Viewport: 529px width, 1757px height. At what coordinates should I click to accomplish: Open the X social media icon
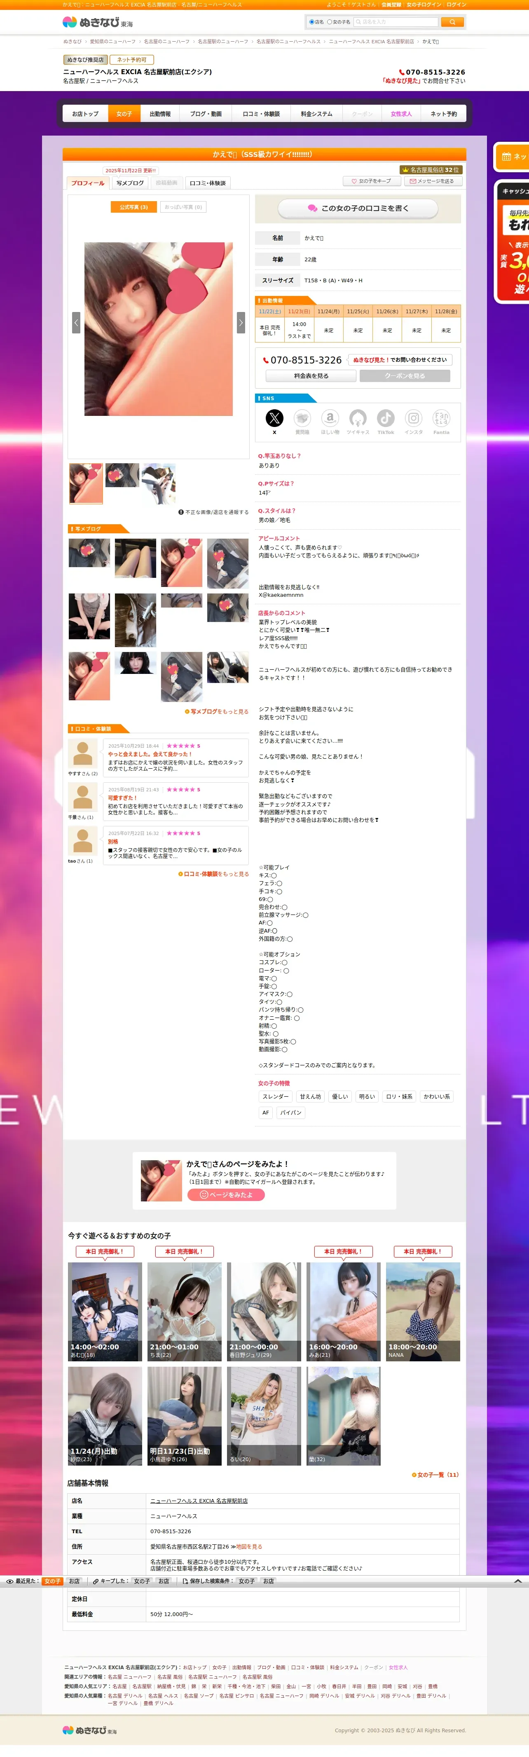point(274,418)
